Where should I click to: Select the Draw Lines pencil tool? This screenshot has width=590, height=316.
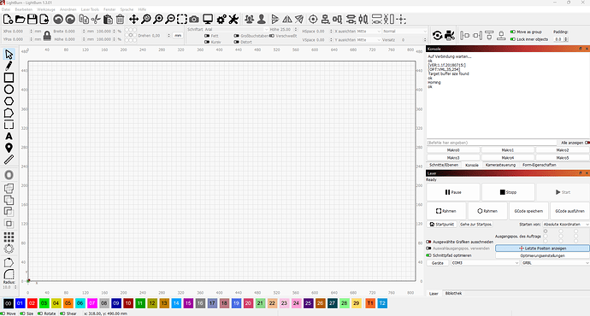[x=9, y=66]
